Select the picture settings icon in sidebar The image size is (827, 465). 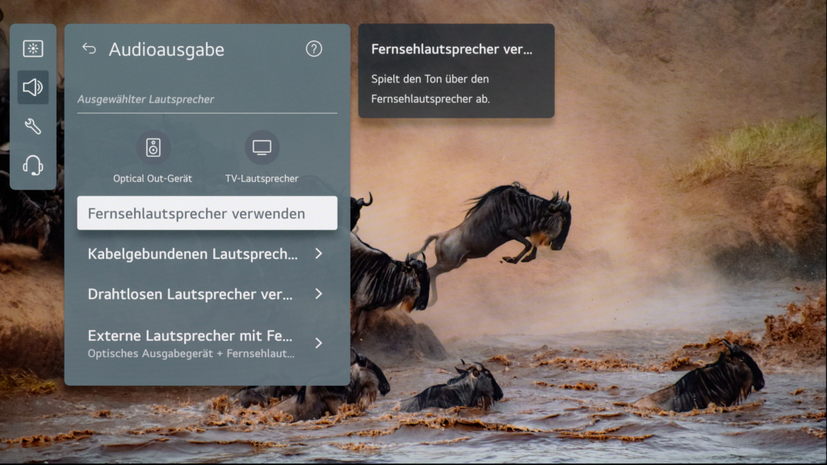(32, 49)
